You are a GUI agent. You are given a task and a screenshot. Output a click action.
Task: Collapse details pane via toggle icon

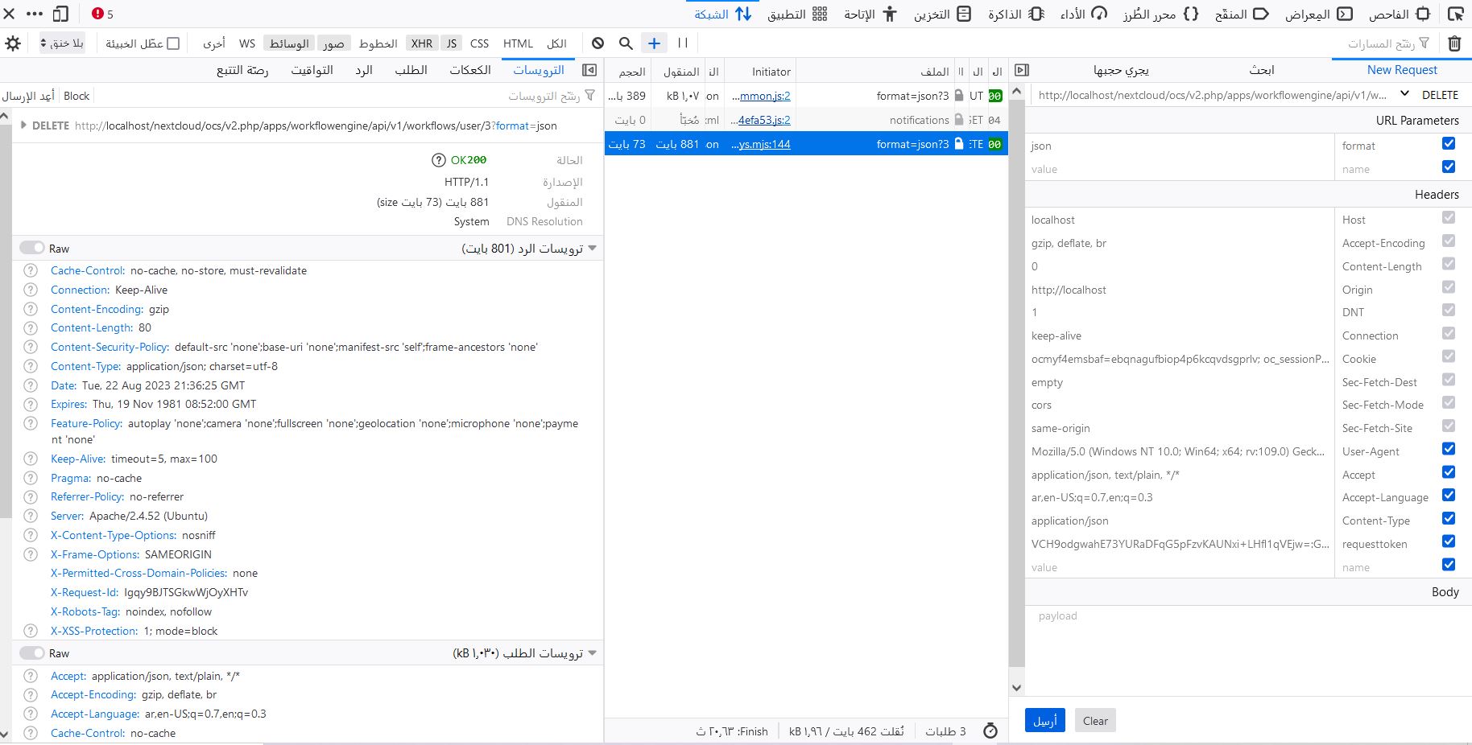pos(589,70)
